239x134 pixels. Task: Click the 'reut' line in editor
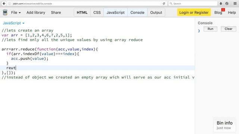click(11, 68)
